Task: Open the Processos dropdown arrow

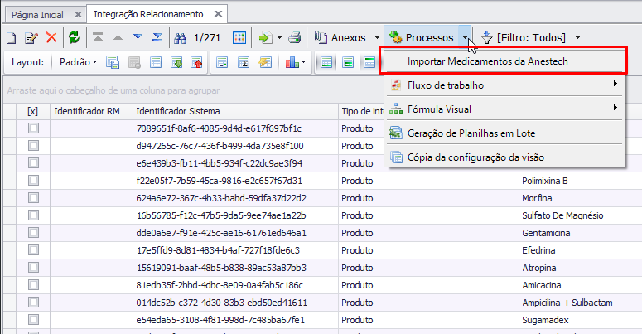Action: tap(465, 37)
